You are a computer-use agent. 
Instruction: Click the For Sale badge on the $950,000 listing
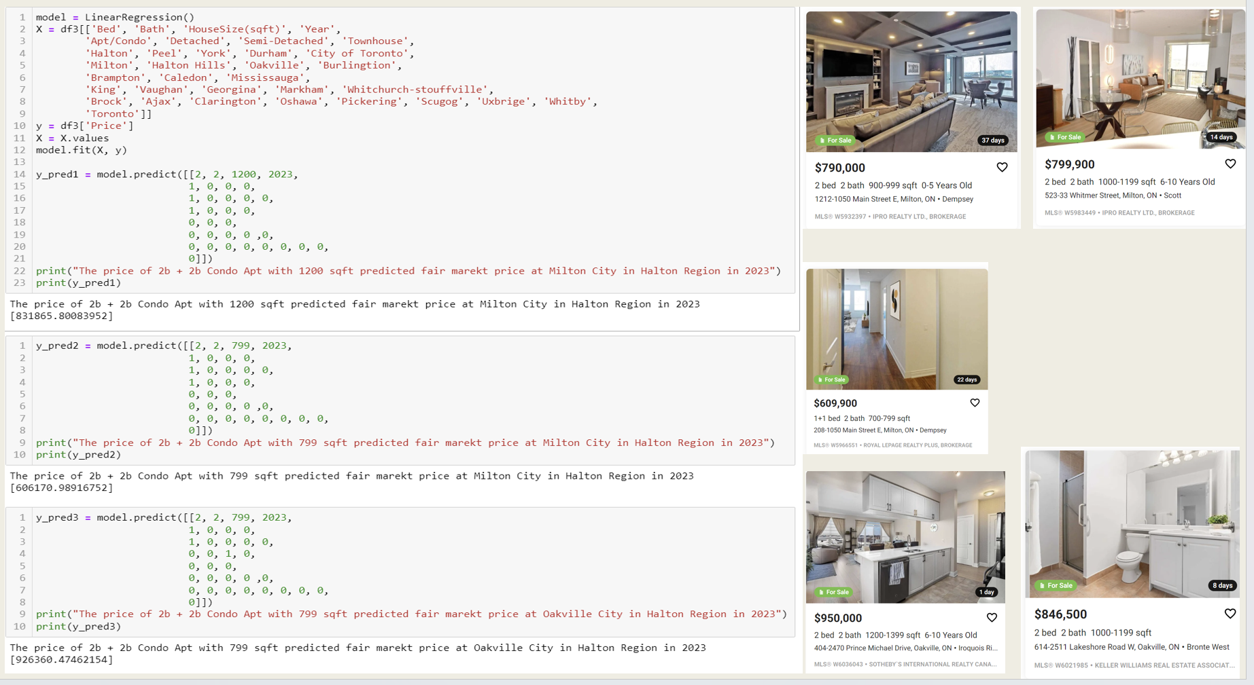[x=833, y=592]
